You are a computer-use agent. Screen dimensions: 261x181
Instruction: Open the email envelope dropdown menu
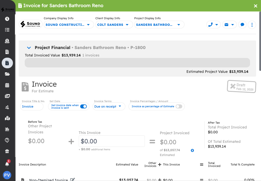(229, 25)
